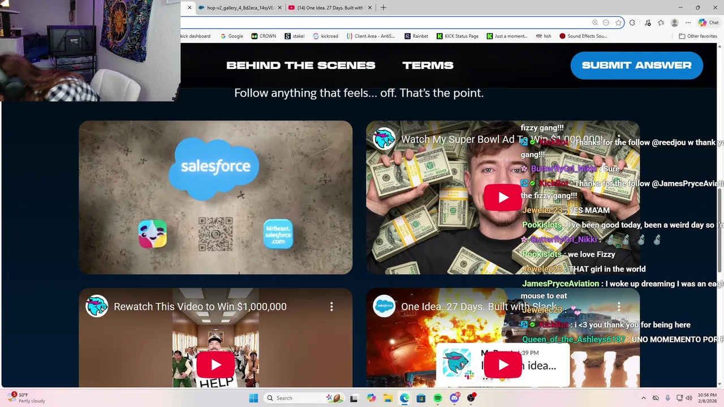Open OBS Studio from taskbar
This screenshot has height=407, width=724.
coord(471,398)
